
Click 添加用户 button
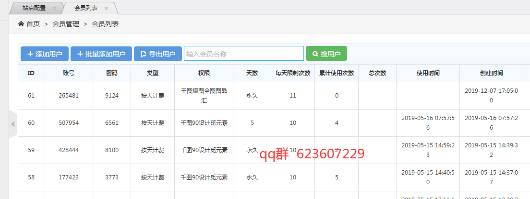[x=45, y=54]
